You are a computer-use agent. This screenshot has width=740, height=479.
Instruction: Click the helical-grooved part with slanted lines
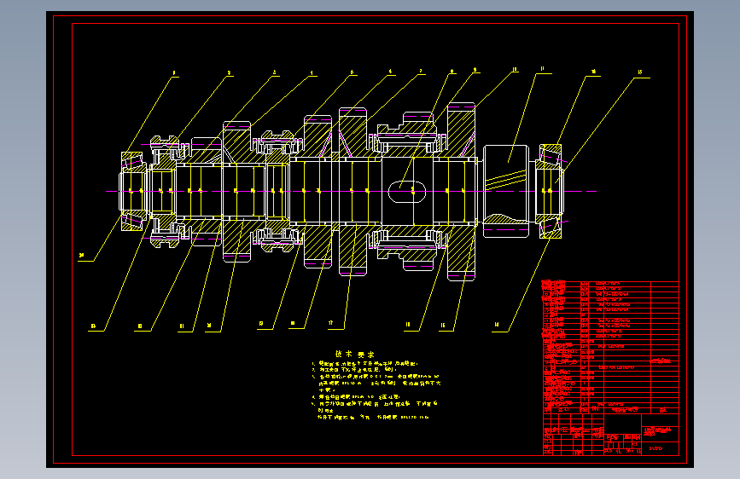coord(505,191)
